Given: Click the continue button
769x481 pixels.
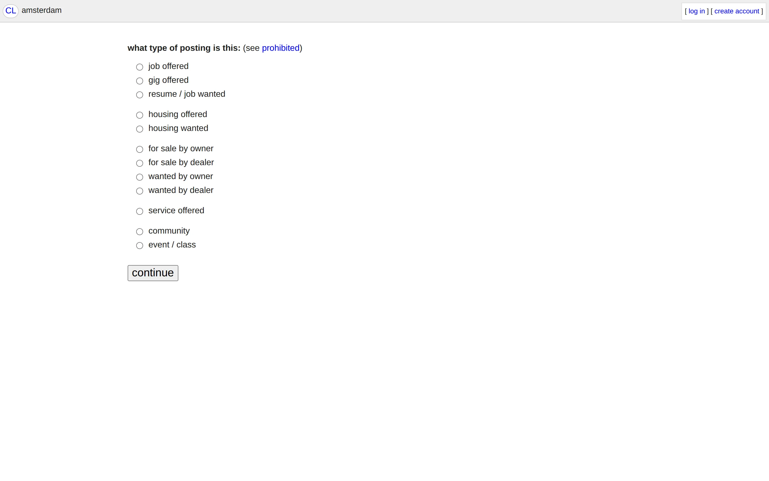Looking at the screenshot, I should (x=153, y=273).
